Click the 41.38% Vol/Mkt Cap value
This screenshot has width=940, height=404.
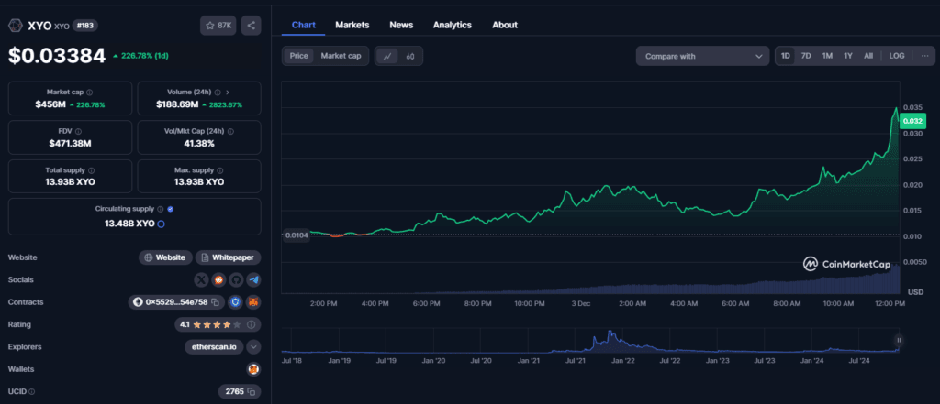click(199, 143)
